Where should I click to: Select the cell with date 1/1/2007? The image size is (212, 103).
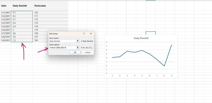tap(5, 13)
